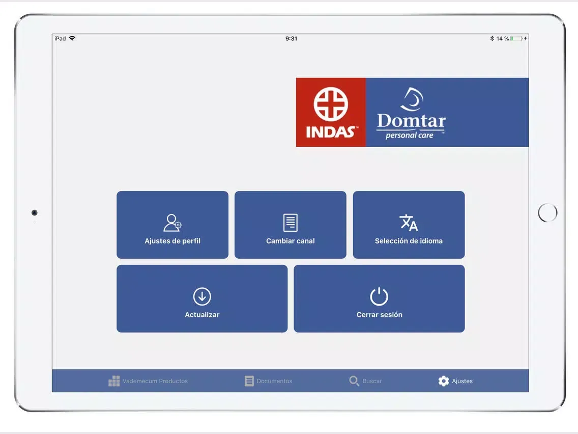Viewport: 578px width, 434px height.
Task: Open Ajustes de perfil tile
Action: tap(172, 225)
